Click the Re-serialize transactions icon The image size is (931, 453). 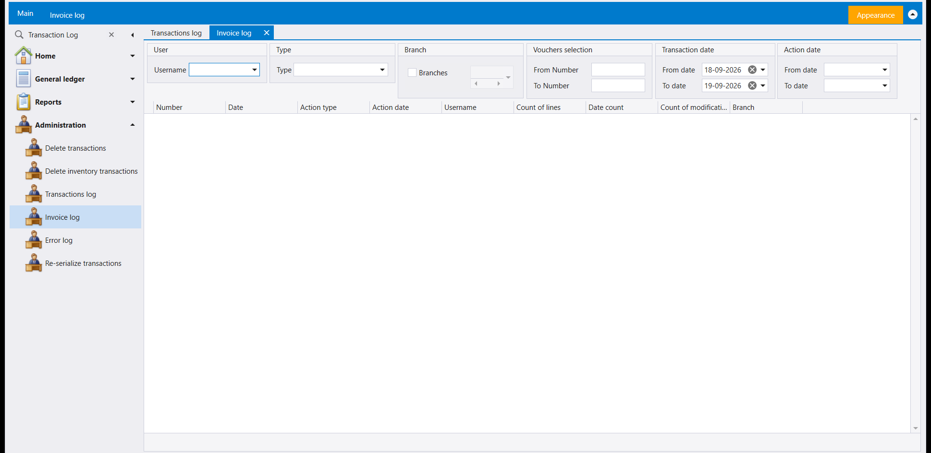coord(34,263)
